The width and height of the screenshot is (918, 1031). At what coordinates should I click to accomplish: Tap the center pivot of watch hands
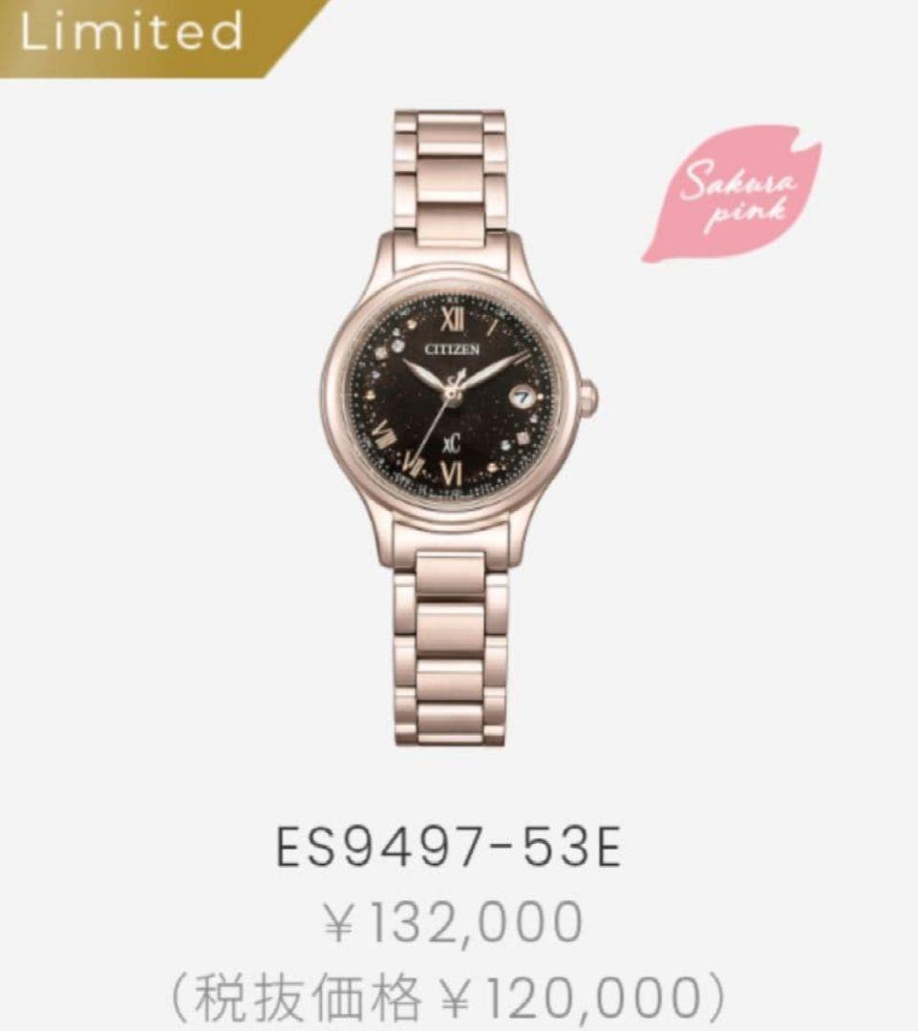pos(452,394)
